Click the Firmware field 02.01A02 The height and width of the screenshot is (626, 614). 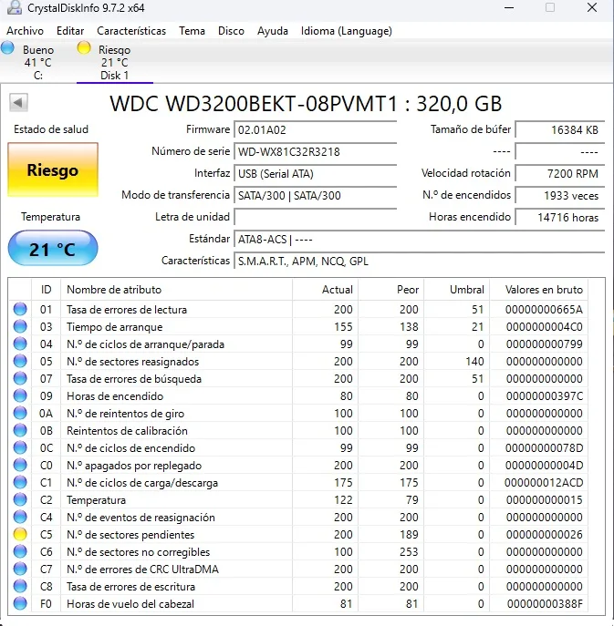tap(316, 129)
